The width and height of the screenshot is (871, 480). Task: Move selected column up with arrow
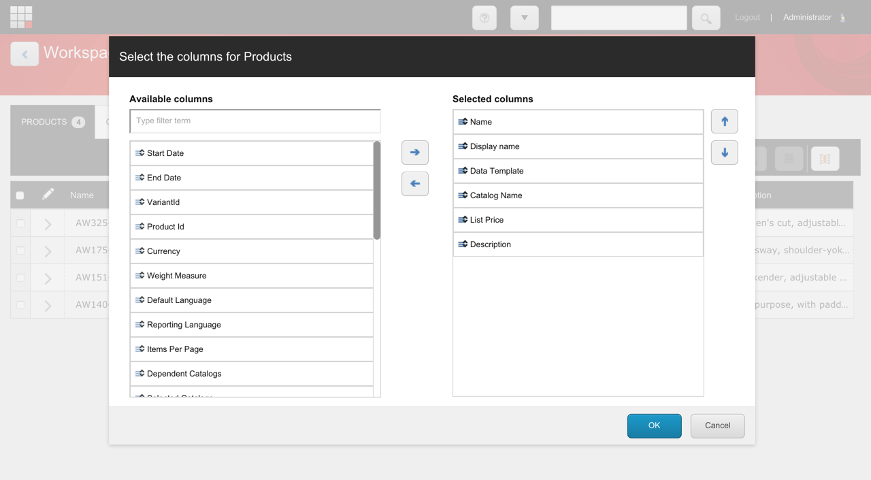[x=725, y=121]
